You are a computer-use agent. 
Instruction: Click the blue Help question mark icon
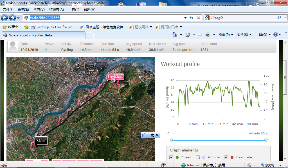(x=276, y=34)
